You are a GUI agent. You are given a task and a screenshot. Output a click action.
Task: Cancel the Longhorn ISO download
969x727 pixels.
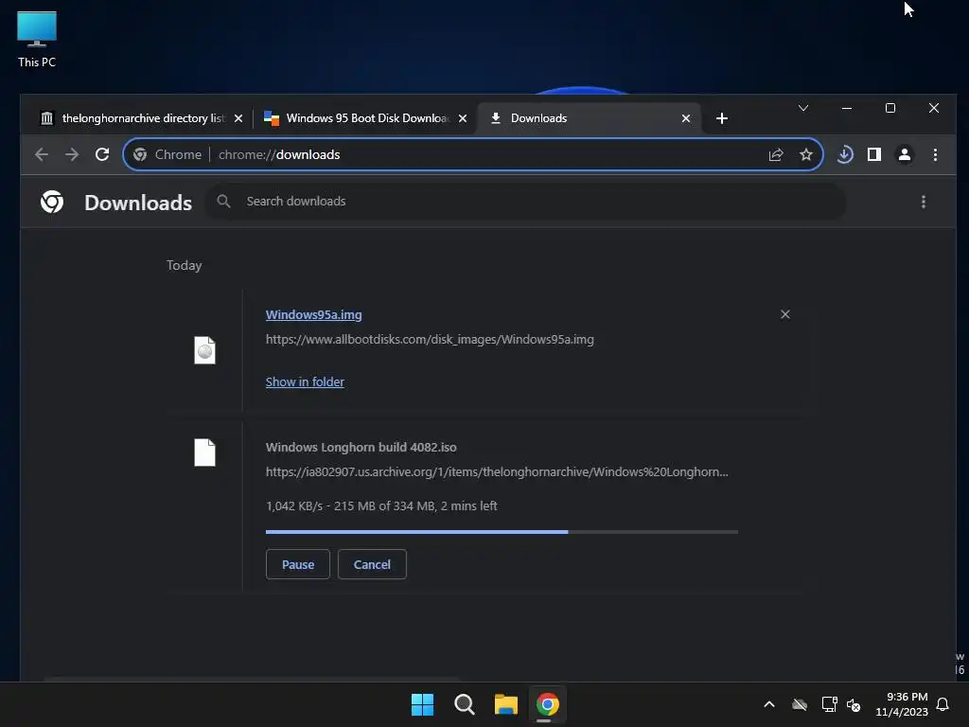372,564
